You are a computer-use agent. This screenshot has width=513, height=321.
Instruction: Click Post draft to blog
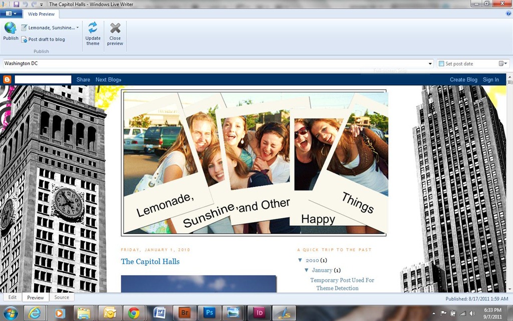click(x=43, y=39)
